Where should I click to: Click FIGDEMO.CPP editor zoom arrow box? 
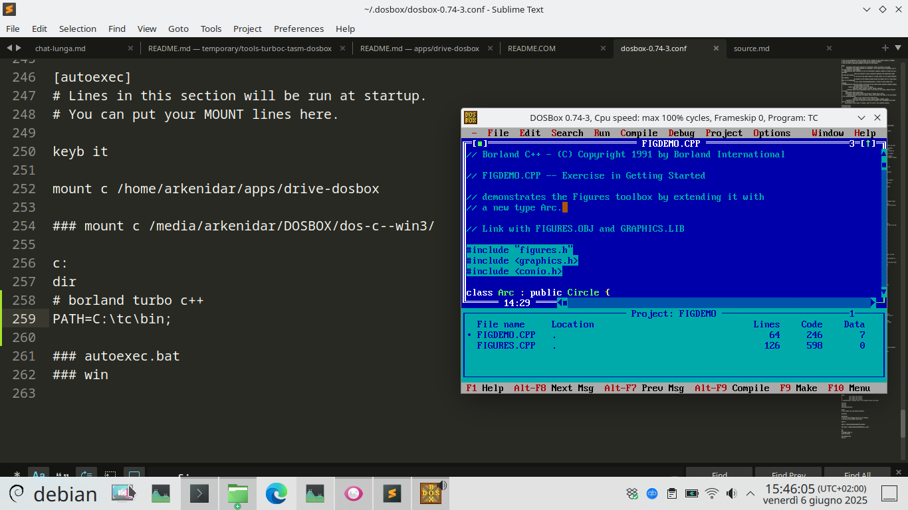click(x=868, y=143)
